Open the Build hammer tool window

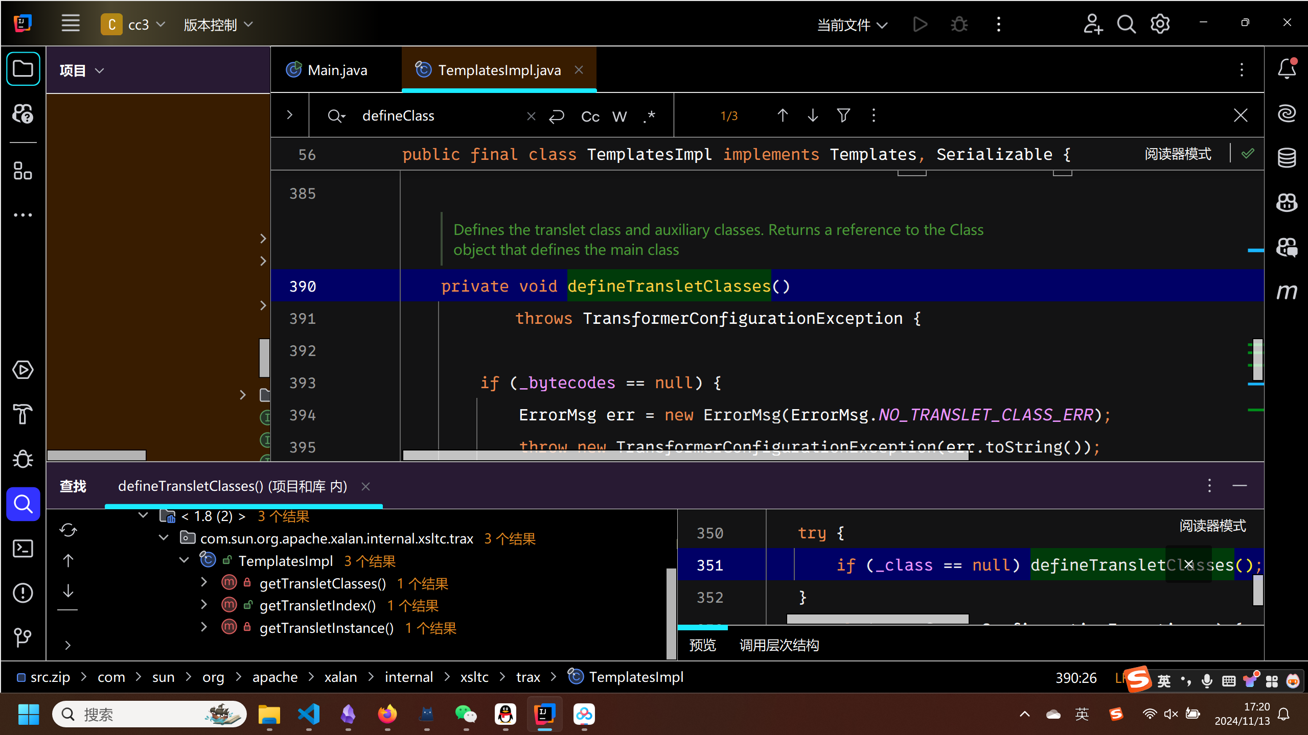tap(23, 414)
